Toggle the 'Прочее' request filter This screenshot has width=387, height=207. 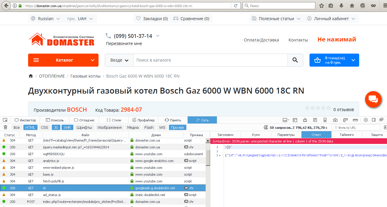[177, 127]
